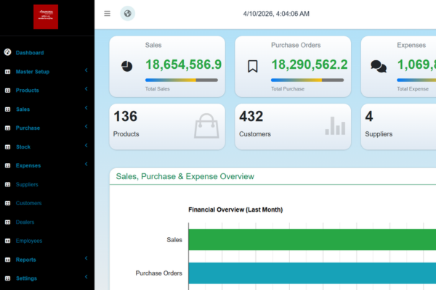Click the hamburger menu toggle icon
This screenshot has height=290, width=436.
tap(108, 14)
